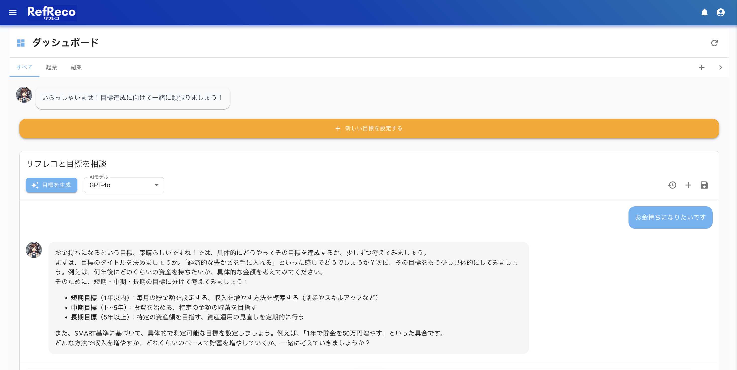
Task: Click the dashboard grid icon
Action: 21,43
